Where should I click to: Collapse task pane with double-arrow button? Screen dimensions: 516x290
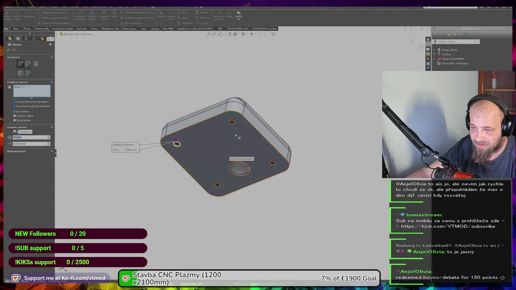(434, 28)
